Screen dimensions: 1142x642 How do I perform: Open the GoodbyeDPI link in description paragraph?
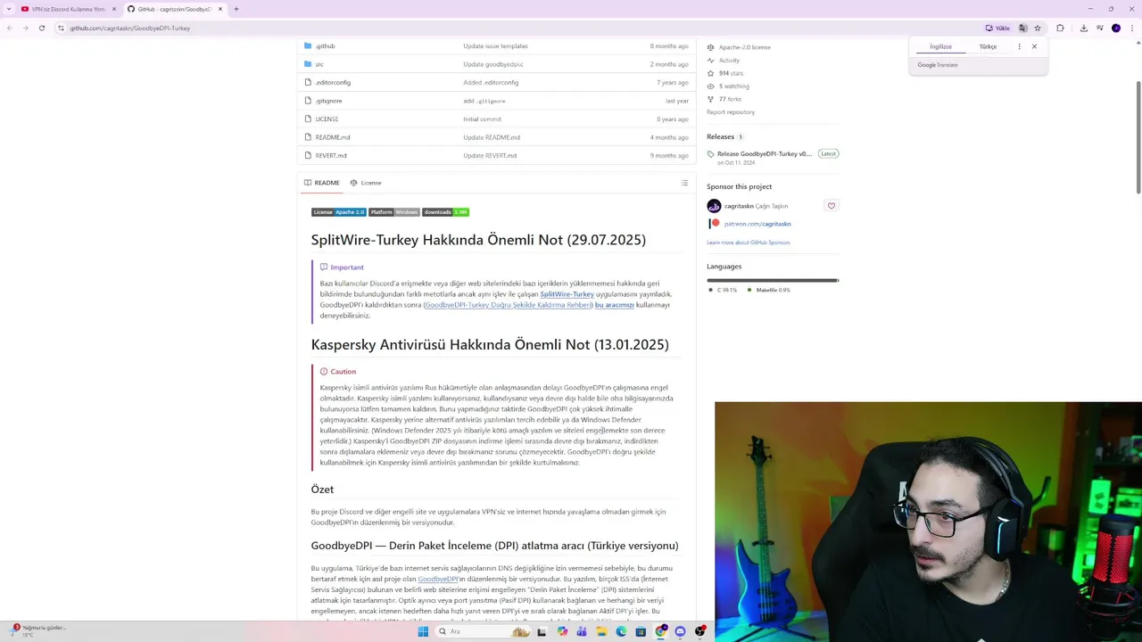(437, 579)
